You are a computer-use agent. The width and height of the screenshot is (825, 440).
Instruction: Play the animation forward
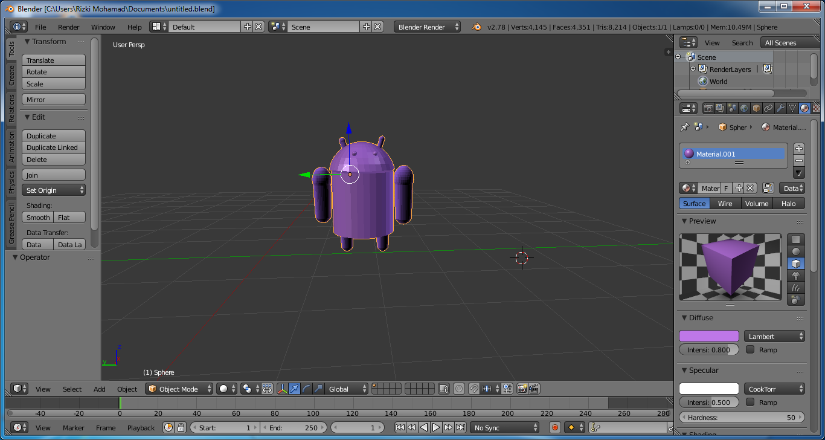[436, 427]
